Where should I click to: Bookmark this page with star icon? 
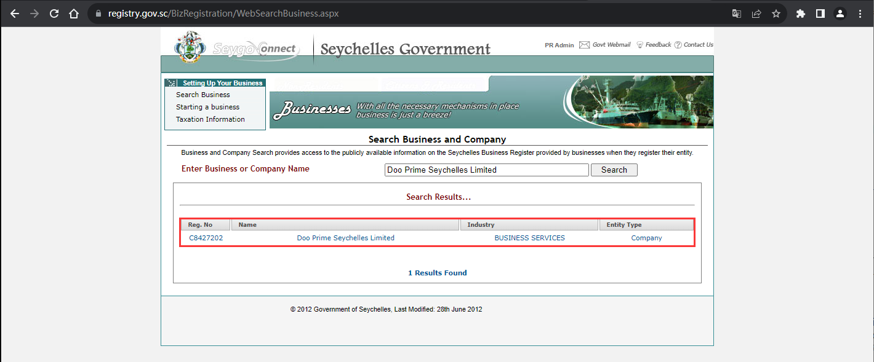pos(776,14)
